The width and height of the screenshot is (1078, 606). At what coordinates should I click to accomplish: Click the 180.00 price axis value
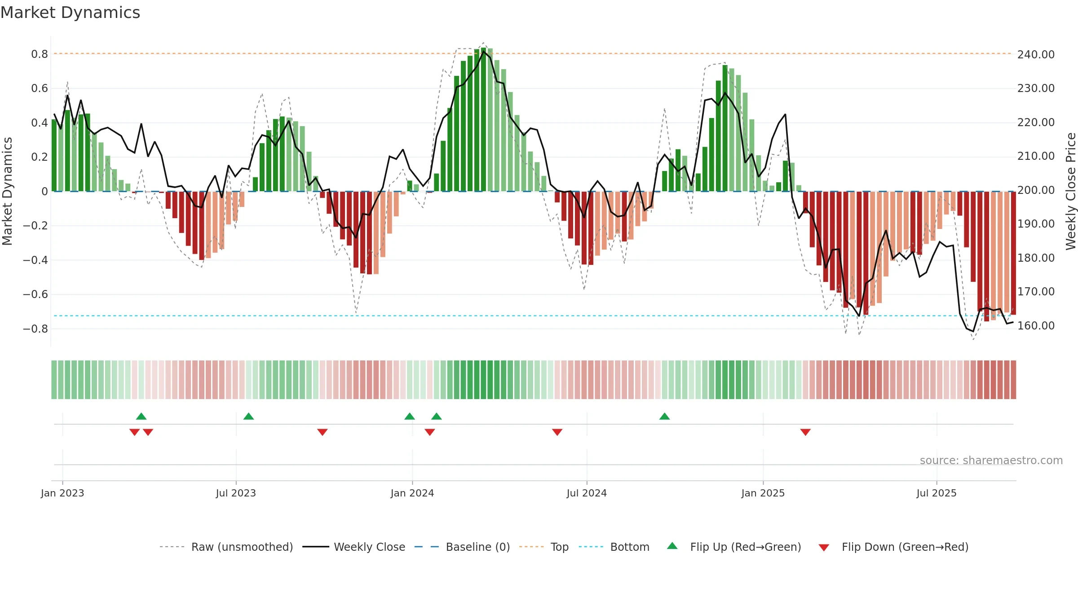[x=1036, y=258]
